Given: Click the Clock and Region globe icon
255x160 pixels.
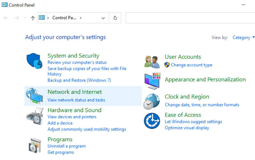Looking at the screenshot, I should [152, 101].
